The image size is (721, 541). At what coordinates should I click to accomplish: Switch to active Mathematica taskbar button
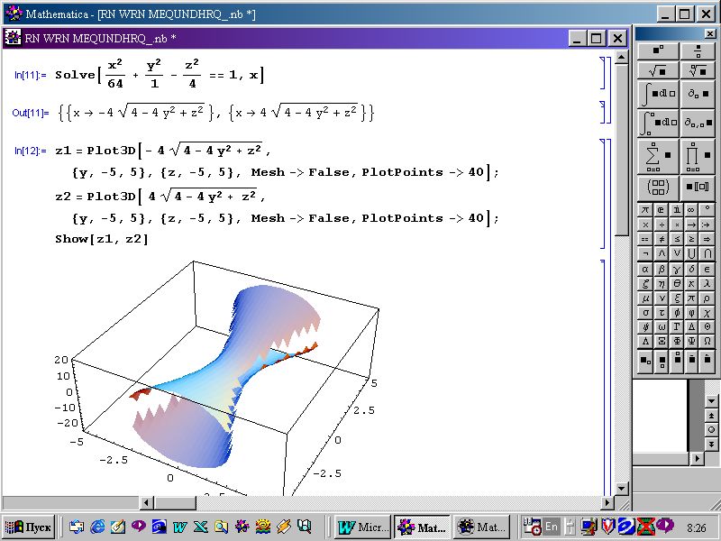[x=422, y=527]
